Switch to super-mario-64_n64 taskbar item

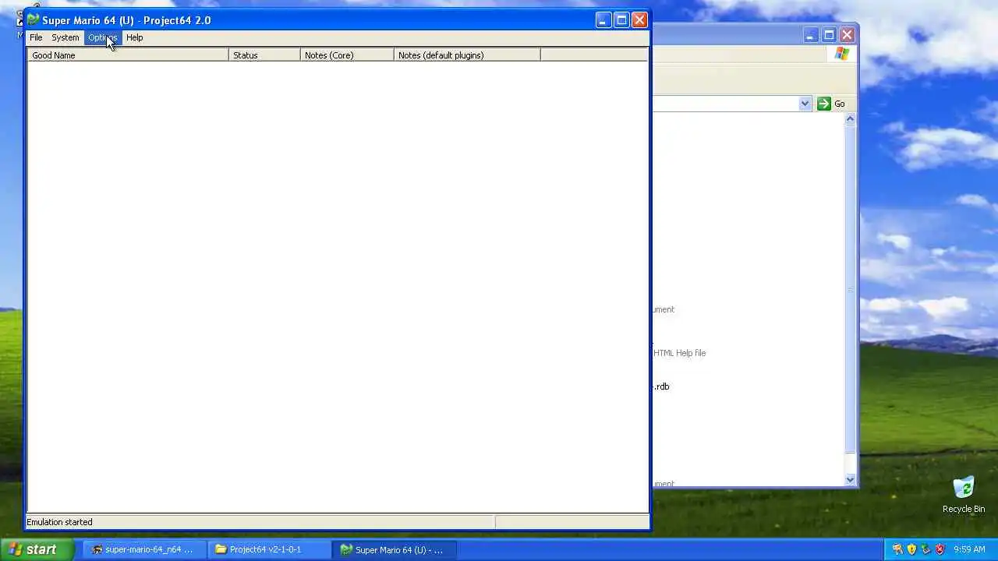click(x=143, y=549)
